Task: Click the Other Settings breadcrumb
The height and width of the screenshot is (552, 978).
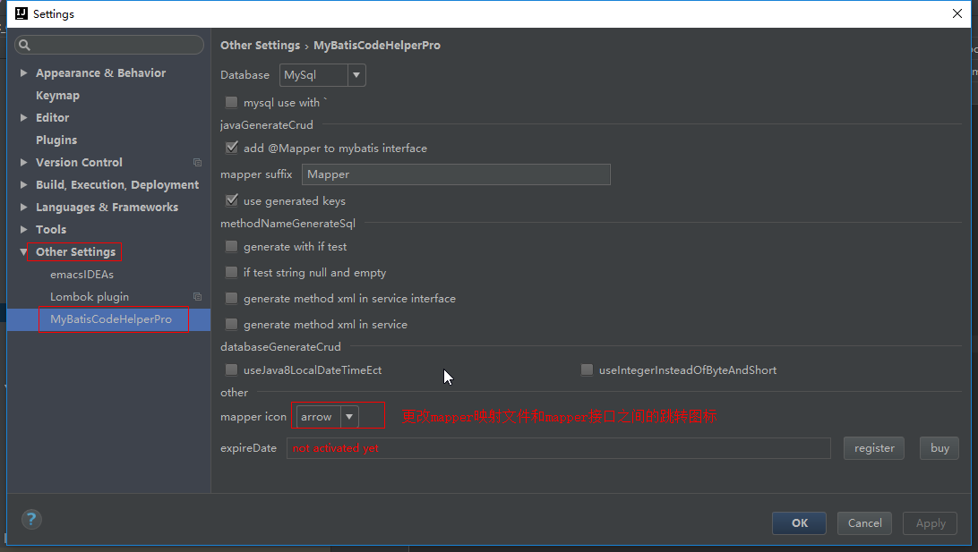Action: (260, 45)
